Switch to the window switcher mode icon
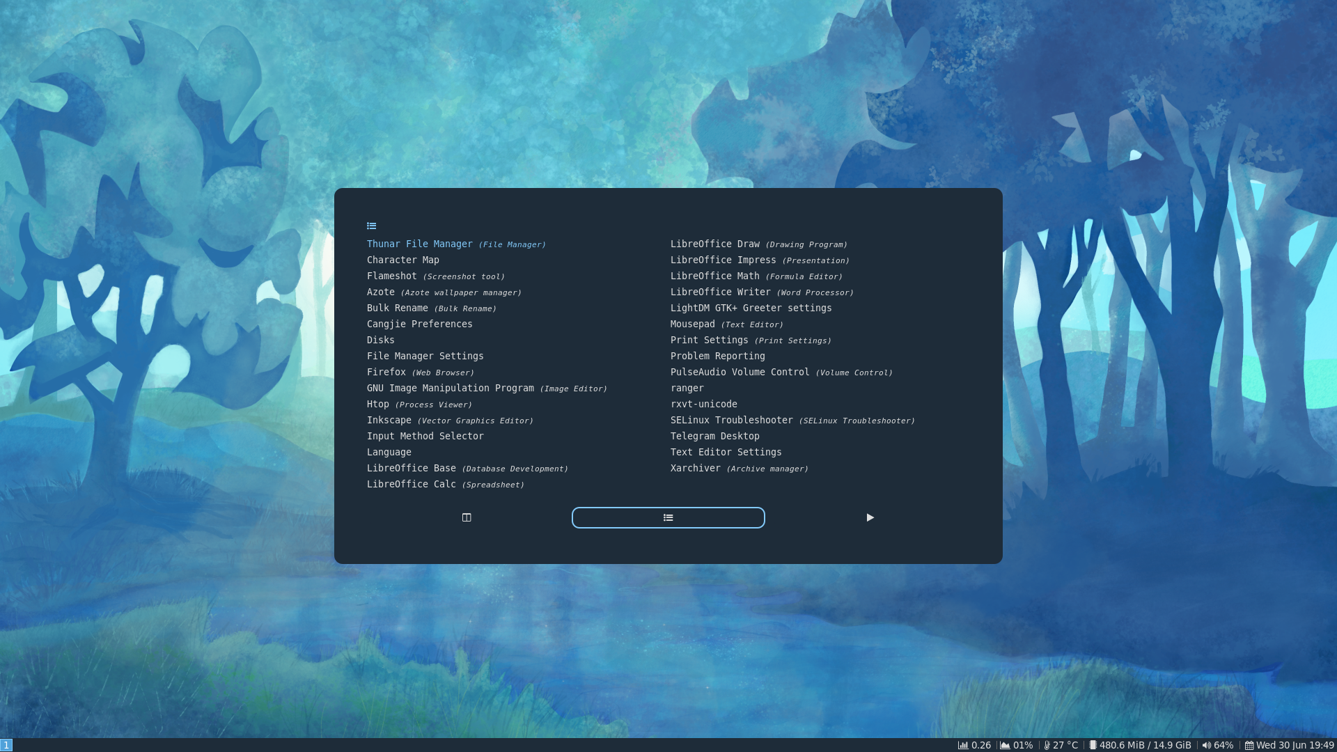The height and width of the screenshot is (752, 1337). tap(467, 517)
